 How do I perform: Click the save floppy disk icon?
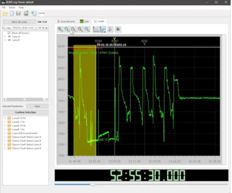19,14
